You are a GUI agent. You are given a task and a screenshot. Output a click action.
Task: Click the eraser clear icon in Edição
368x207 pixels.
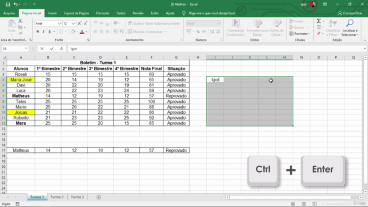pyautogui.click(x=319, y=34)
